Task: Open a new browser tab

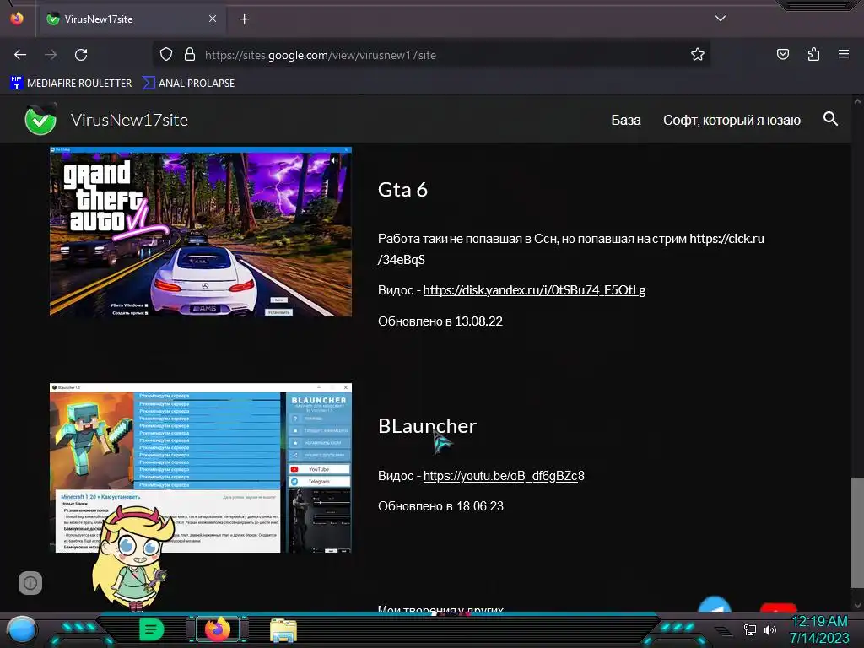Action: (x=244, y=19)
